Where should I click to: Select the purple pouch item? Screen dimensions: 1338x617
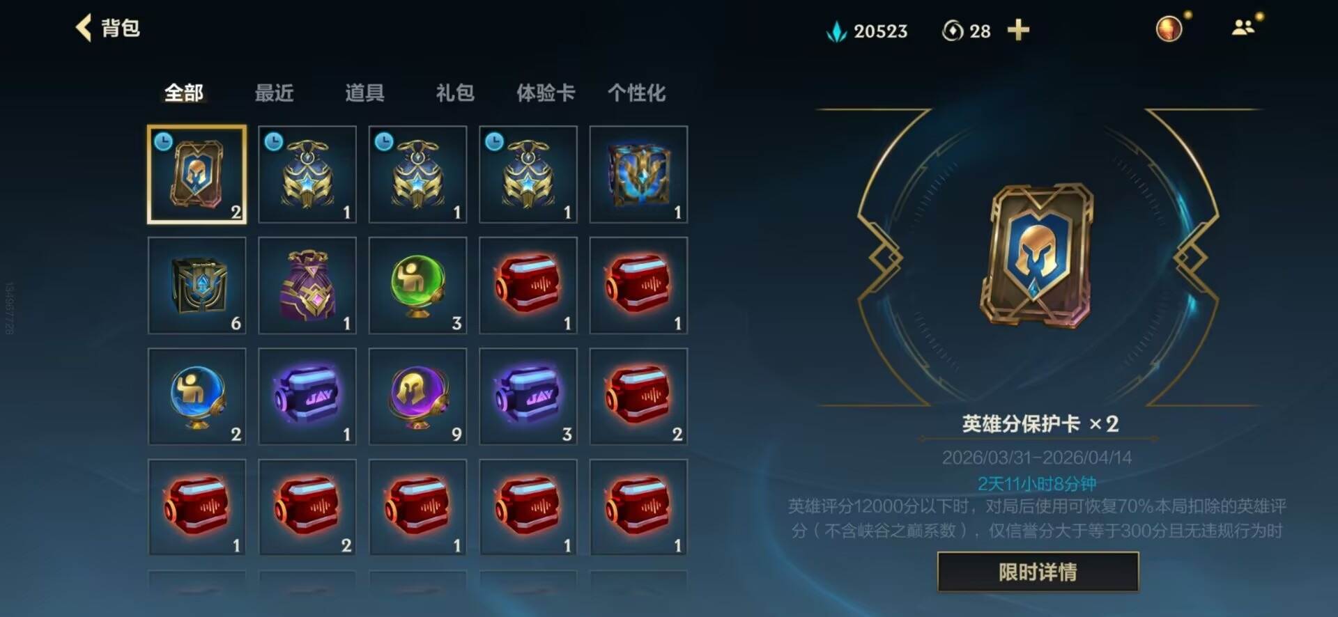point(307,286)
